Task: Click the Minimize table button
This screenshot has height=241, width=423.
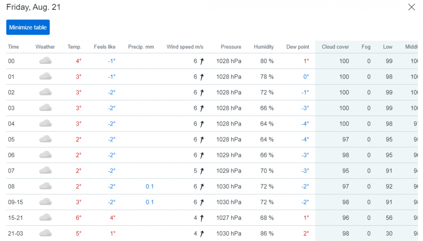Action: [28, 27]
